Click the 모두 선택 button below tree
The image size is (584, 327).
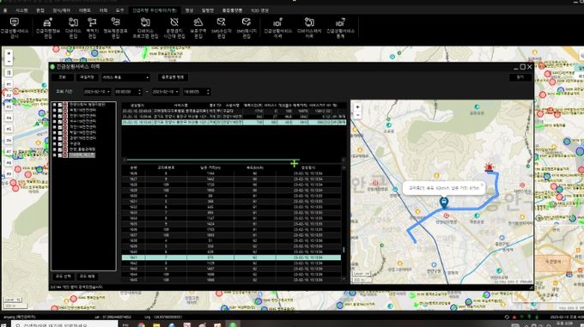tap(64, 276)
